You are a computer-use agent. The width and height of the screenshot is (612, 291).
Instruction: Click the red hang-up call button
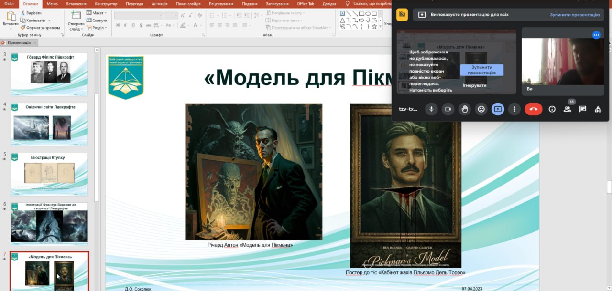pos(533,109)
